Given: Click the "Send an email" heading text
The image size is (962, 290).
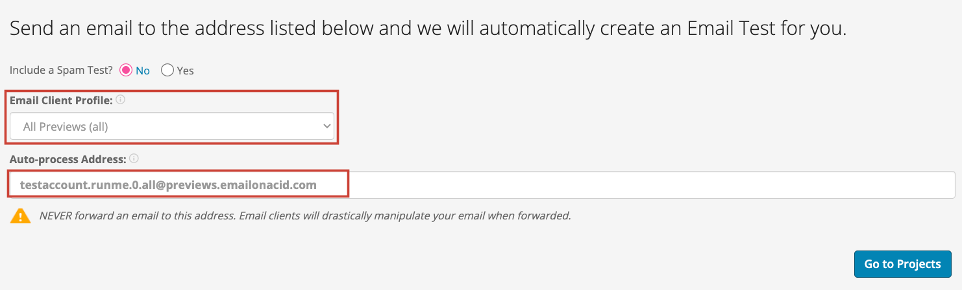Looking at the screenshot, I should click(x=428, y=28).
